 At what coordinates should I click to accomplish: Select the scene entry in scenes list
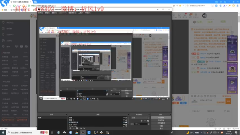(52, 118)
